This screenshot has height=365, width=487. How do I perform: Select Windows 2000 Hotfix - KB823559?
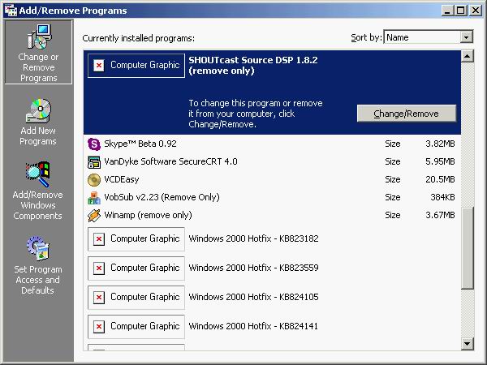click(x=272, y=268)
